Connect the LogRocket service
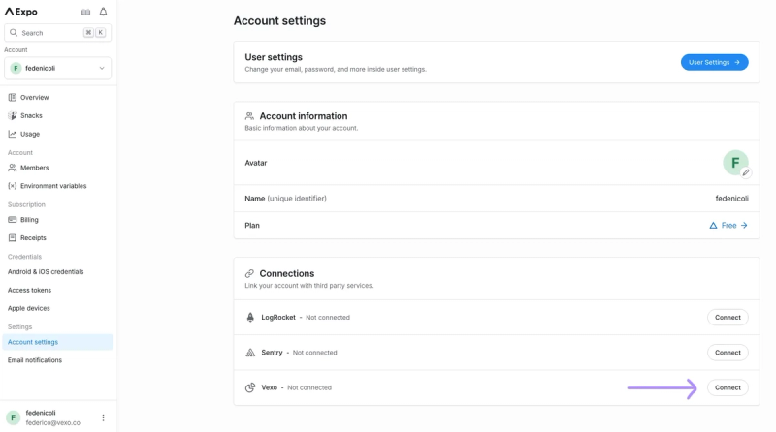 tap(727, 318)
